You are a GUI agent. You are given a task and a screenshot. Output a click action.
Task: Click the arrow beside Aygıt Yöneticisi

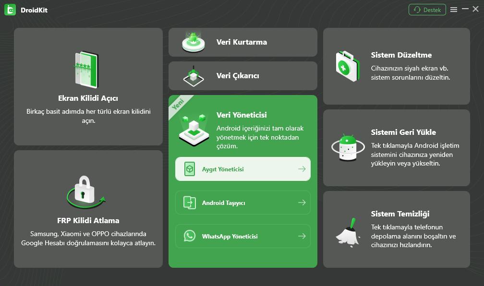(x=302, y=169)
